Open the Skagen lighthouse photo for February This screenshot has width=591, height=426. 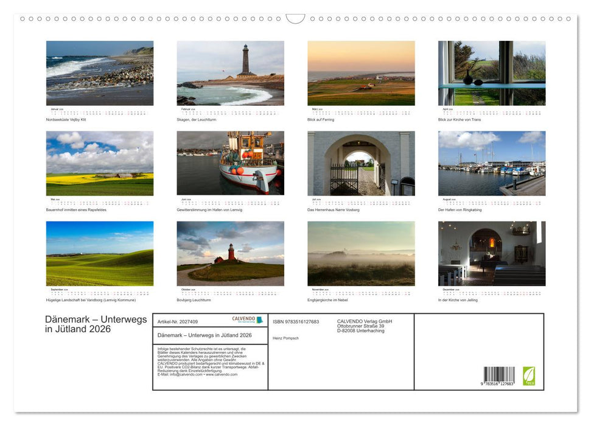point(230,73)
